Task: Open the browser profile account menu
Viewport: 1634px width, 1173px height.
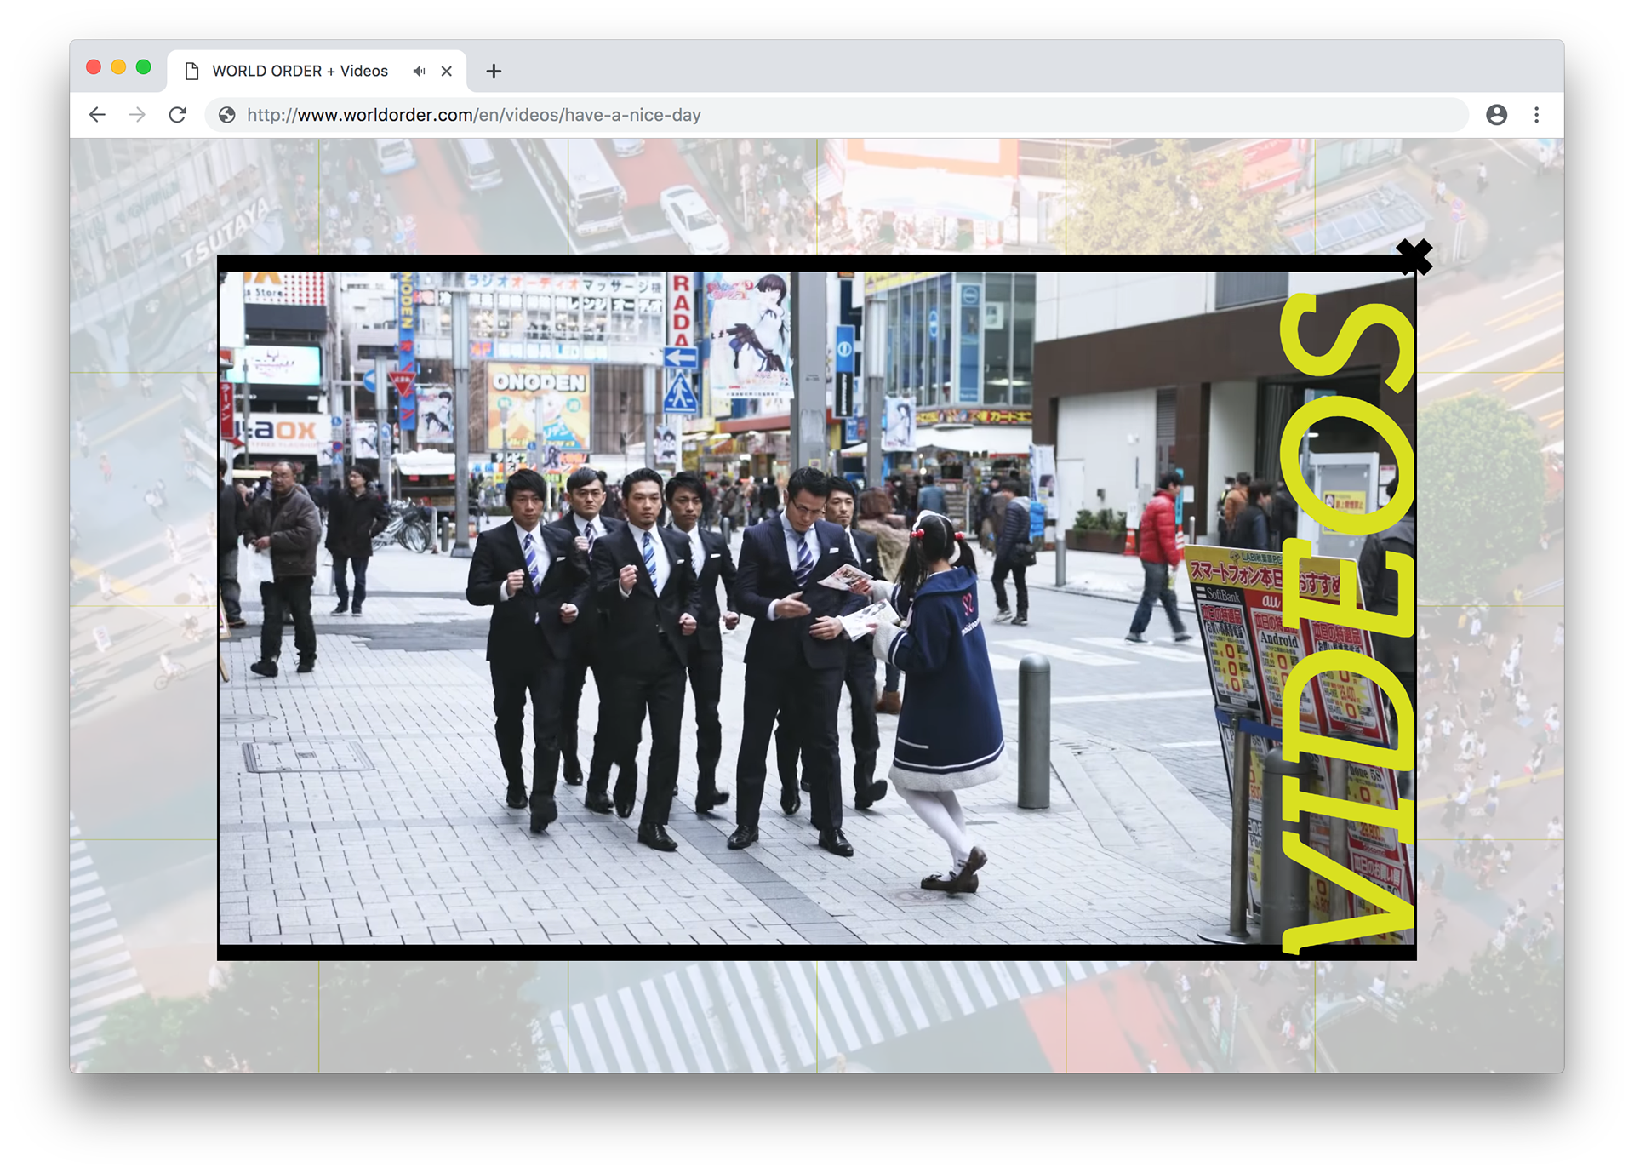Action: coord(1496,115)
